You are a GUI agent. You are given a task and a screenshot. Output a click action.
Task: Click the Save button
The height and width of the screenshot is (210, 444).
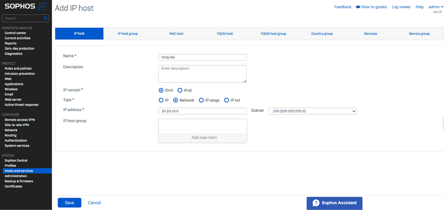[69, 203]
